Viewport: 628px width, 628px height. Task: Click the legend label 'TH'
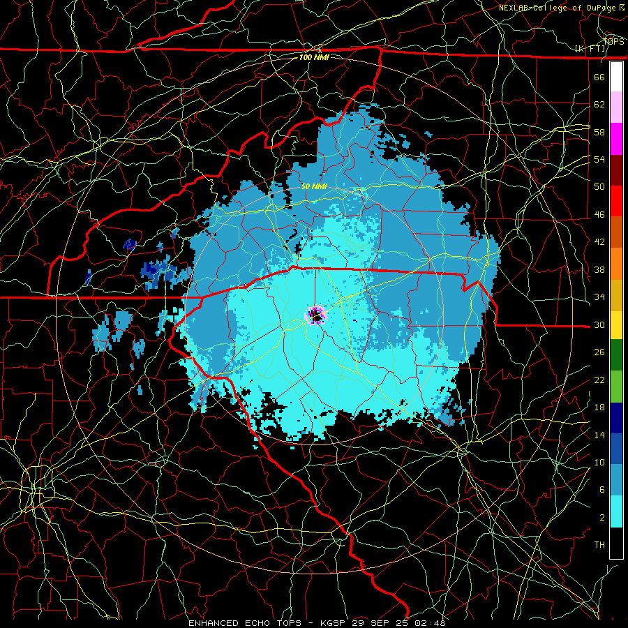click(599, 545)
